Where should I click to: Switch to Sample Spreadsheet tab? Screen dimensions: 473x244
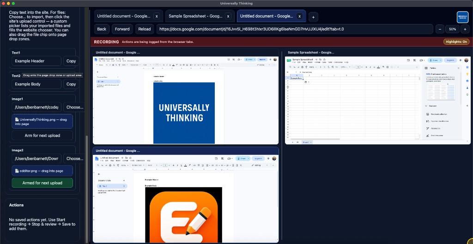(195, 16)
